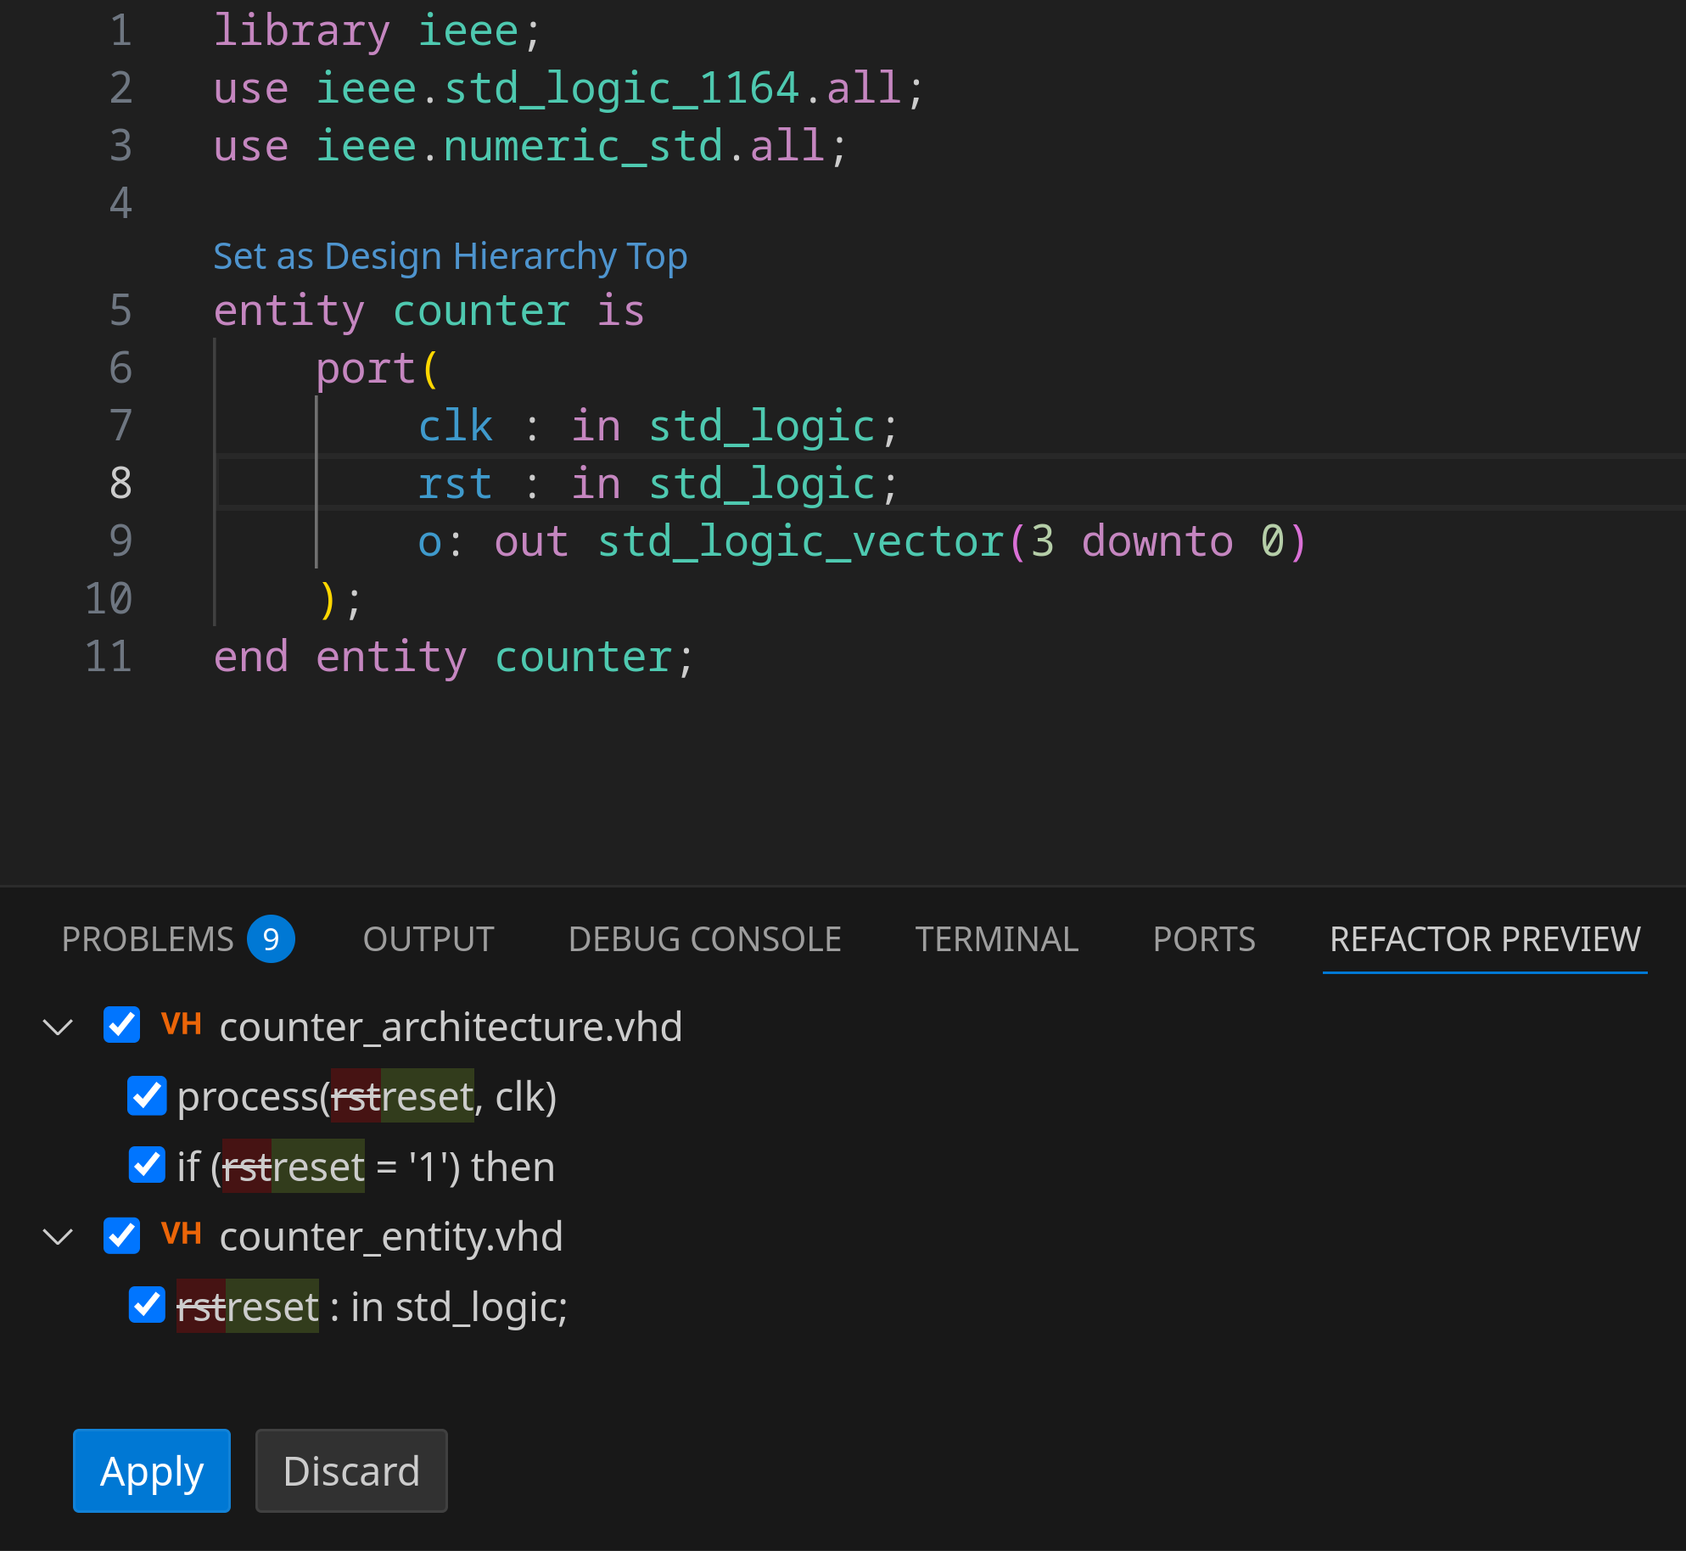Switch to the Problems tab
Viewport: 1686px width, 1551px height.
(x=148, y=939)
